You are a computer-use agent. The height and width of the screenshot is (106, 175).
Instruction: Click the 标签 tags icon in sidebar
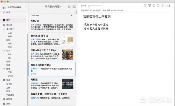tap(4, 80)
